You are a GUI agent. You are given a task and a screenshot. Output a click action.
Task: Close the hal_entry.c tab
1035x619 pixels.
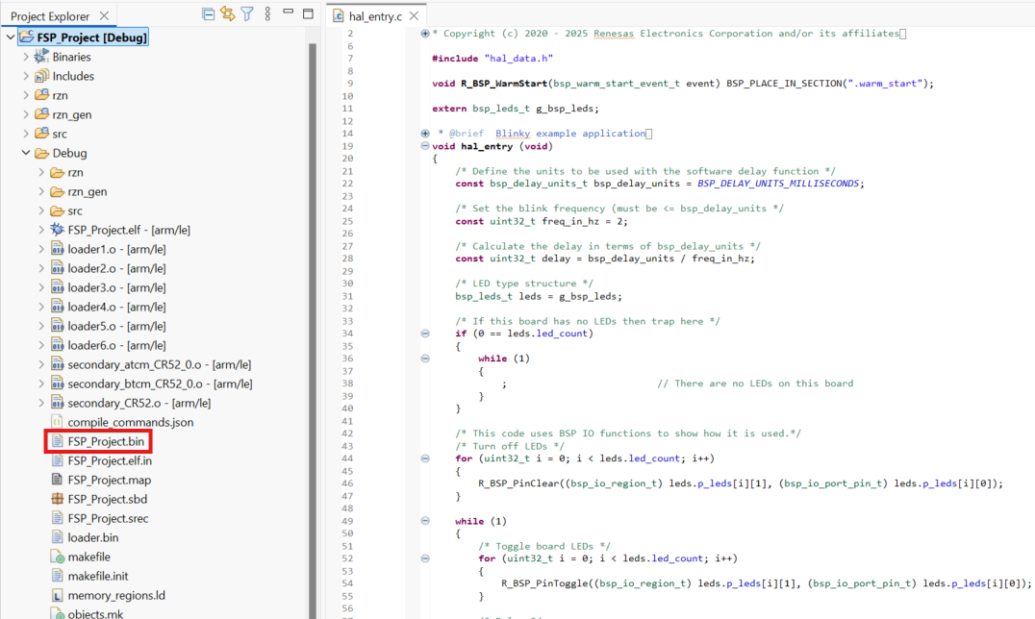point(412,14)
